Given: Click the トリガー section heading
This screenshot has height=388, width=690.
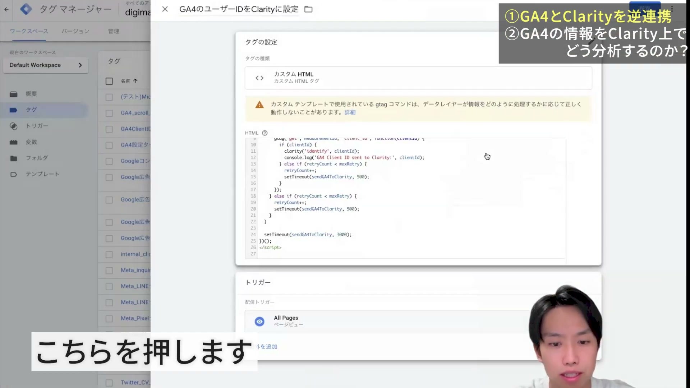Looking at the screenshot, I should [258, 282].
